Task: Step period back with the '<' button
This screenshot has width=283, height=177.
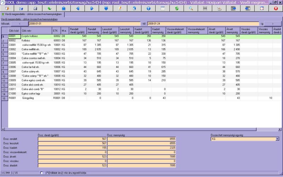Action: tap(20, 23)
